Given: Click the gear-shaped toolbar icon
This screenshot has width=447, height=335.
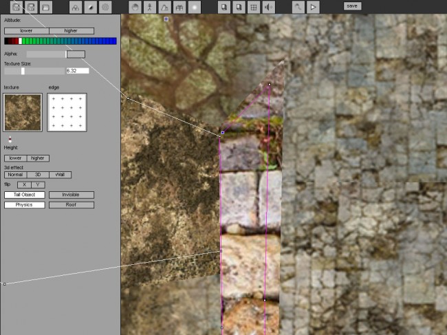Looking at the screenshot, I should click(x=105, y=7).
